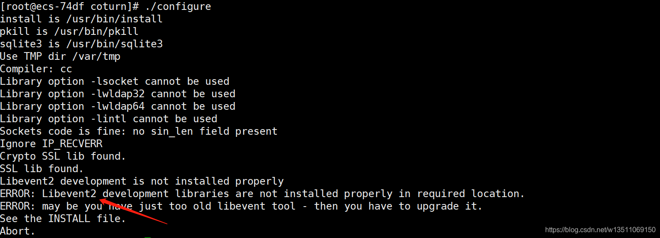660x238 pixels.
Task: Click the 'Libevent2 development is not installed properly' line
Action: 142,181
